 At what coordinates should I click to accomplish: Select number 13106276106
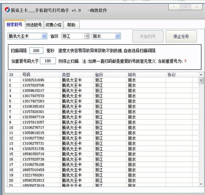(x=33, y=164)
